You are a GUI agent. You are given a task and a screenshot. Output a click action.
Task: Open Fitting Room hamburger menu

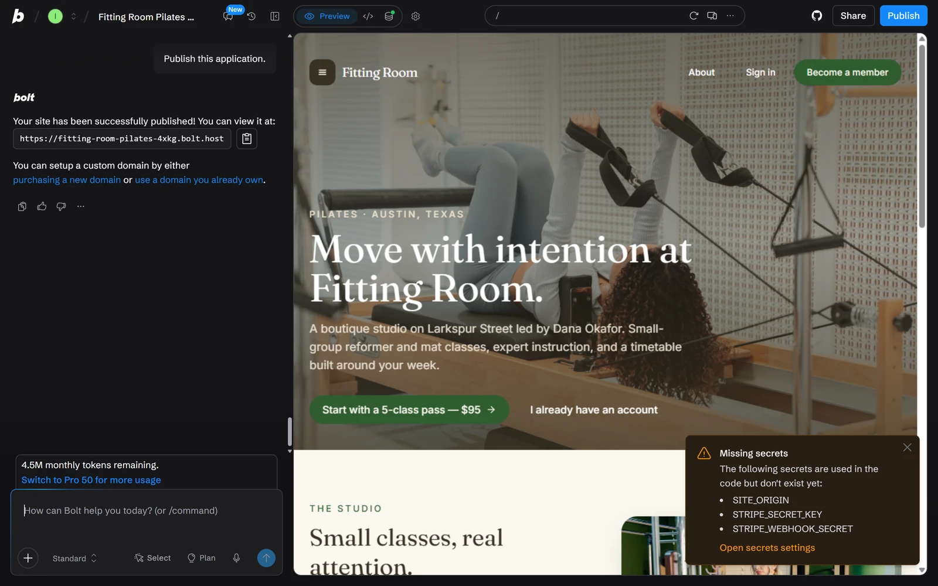click(x=322, y=73)
